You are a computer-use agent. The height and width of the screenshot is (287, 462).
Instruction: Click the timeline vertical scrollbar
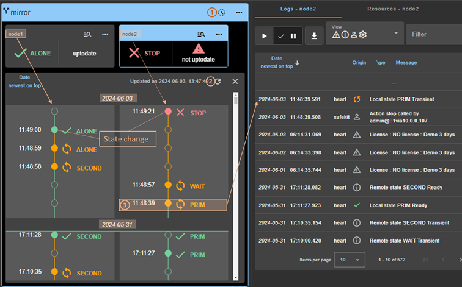tap(237, 183)
